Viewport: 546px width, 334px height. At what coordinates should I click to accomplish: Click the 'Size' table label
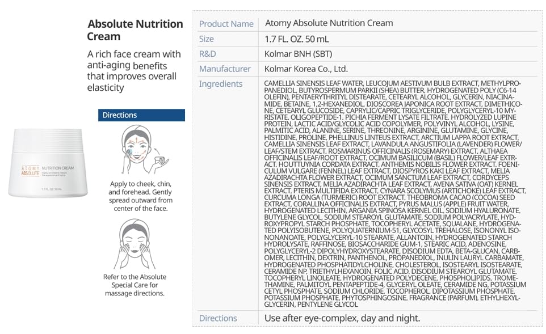(x=206, y=39)
